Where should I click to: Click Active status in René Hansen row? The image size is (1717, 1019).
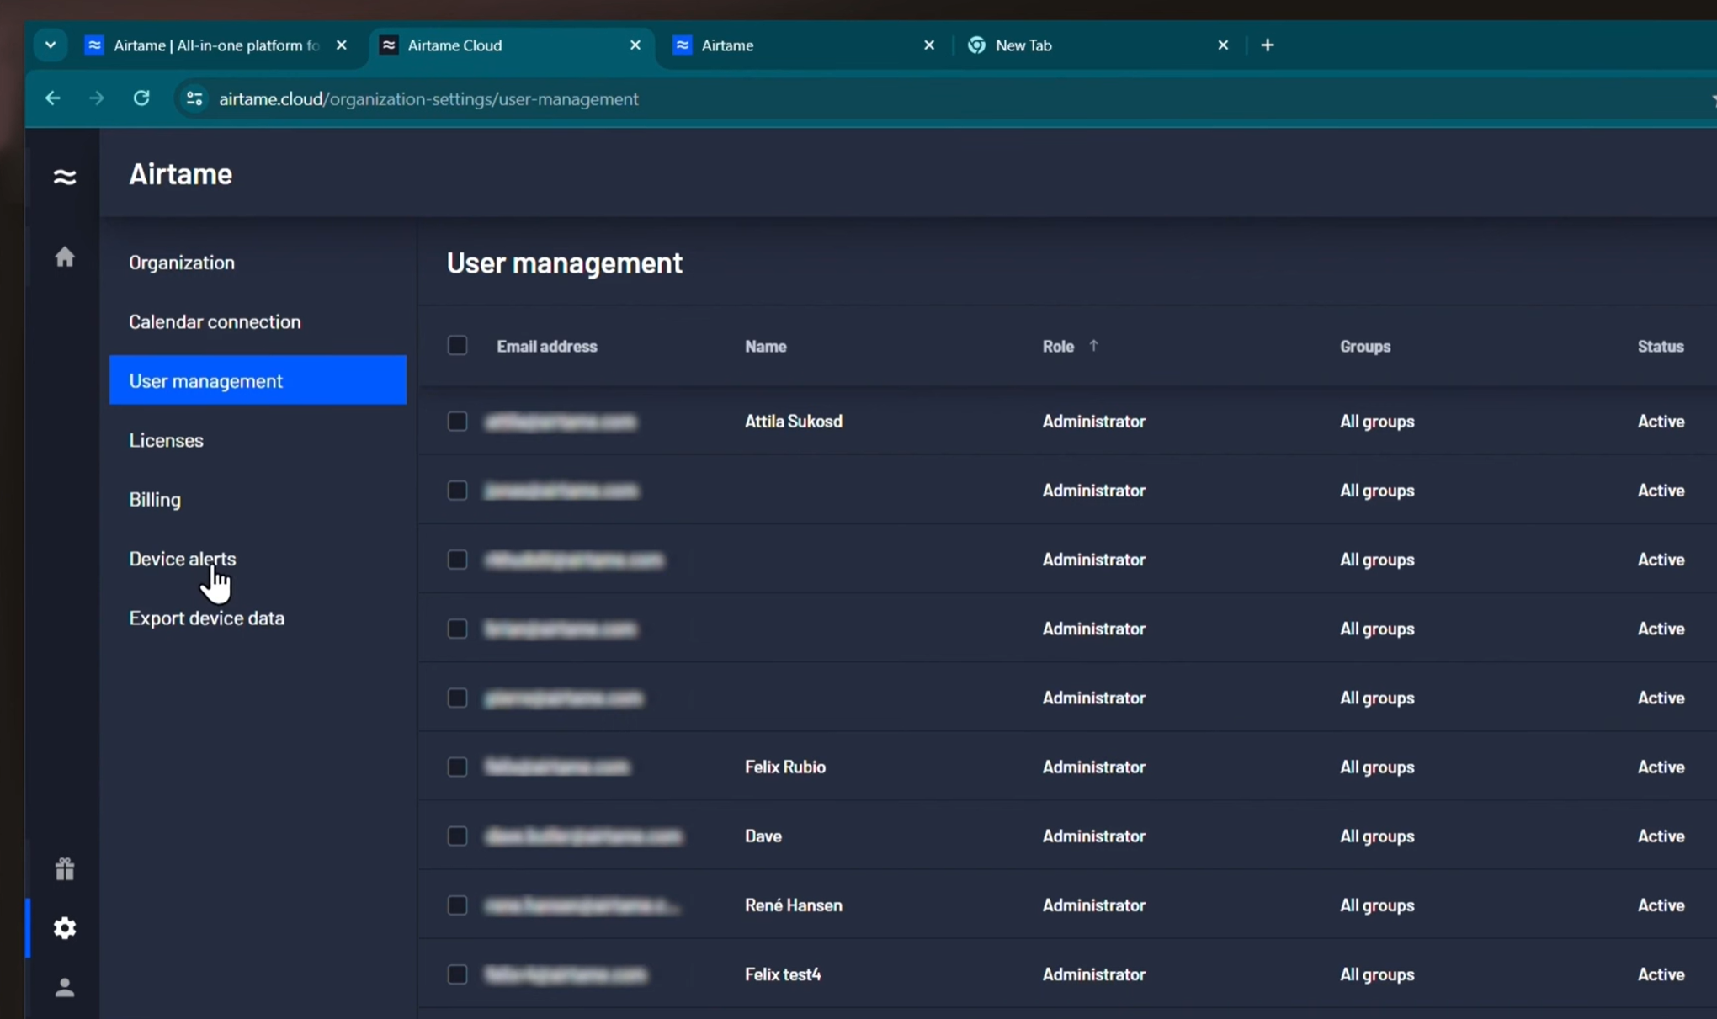coord(1661,905)
